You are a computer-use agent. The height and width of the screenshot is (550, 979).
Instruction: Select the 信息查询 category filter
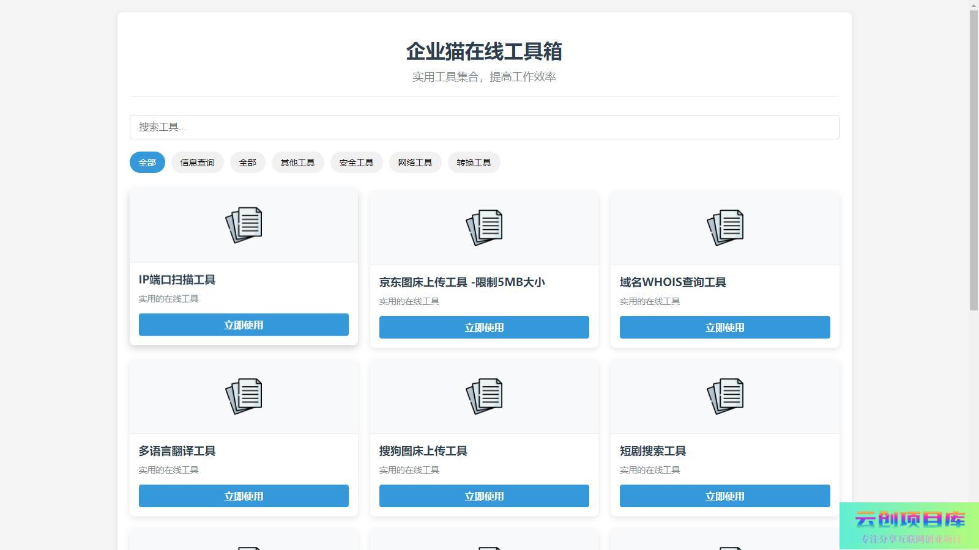click(197, 163)
